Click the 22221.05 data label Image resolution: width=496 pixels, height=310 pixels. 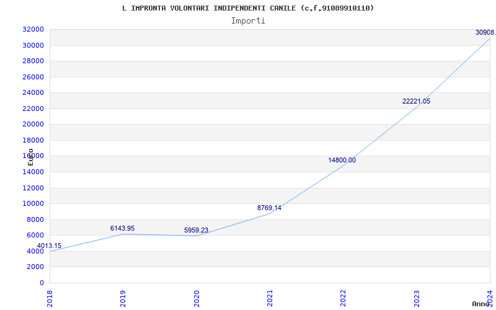coord(416,101)
